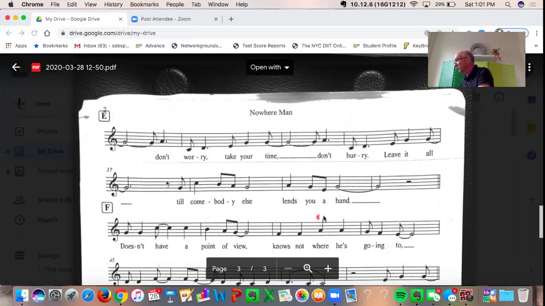Open Trash in the Dock
The image size is (545, 306).
pos(523,295)
